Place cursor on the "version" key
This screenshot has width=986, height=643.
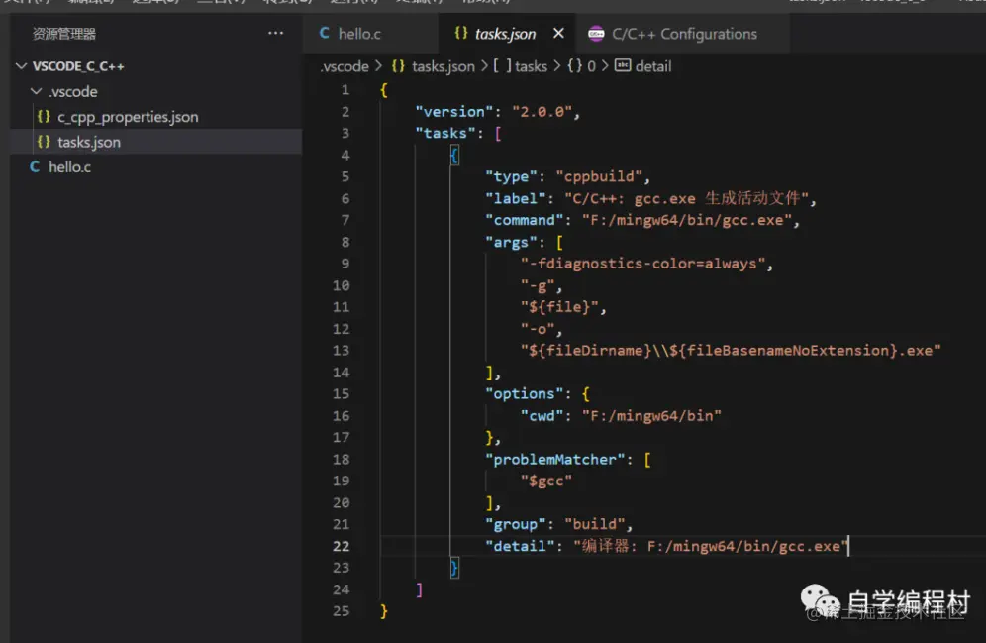point(454,111)
